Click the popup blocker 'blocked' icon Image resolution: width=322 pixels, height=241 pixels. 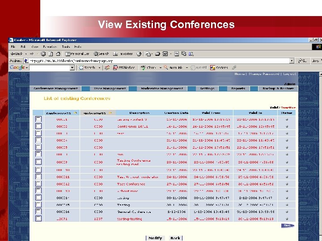tap(124, 68)
